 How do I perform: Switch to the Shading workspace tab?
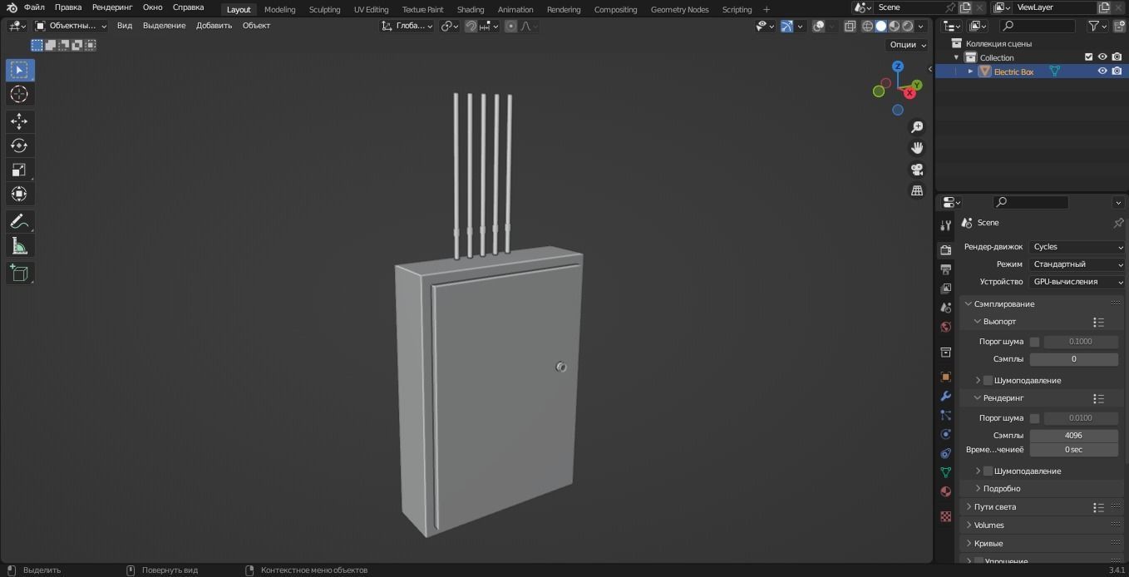[x=470, y=9]
